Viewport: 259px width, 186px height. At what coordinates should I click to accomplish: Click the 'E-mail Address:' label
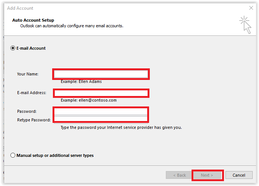pyautogui.click(x=32, y=93)
